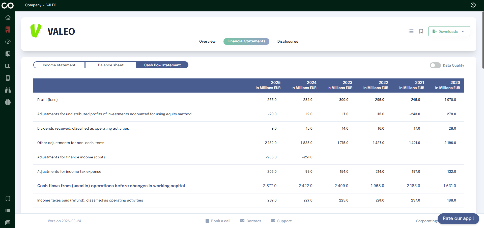The image size is (484, 228).
Task: Click the columns icon in sidebar
Action: click(x=8, y=66)
